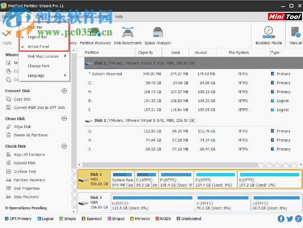This screenshot has height=228, width=303.
Task: Click the Data Recovery sidebar icon
Action: [x=8, y=197]
